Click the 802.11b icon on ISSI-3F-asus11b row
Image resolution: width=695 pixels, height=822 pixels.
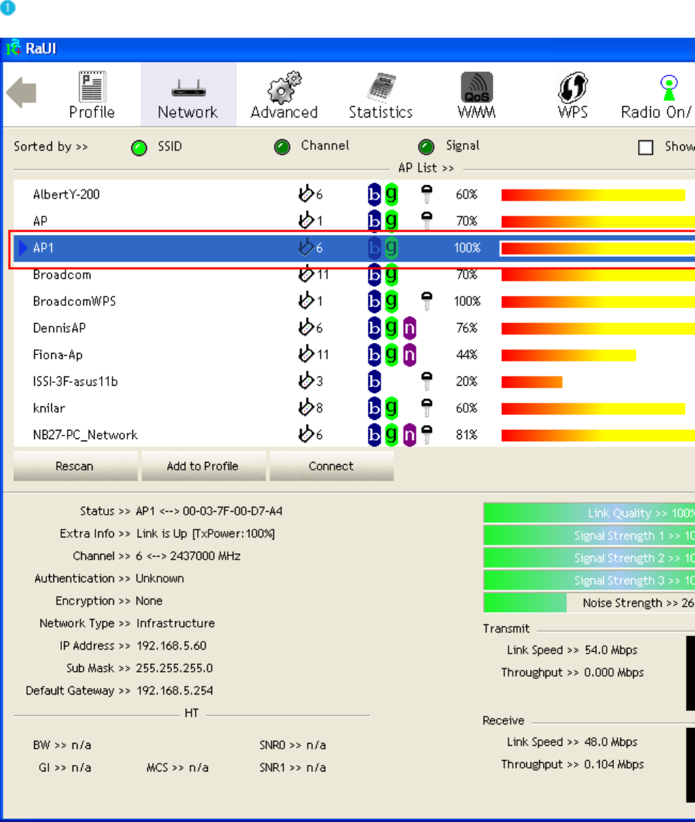pyautogui.click(x=373, y=381)
